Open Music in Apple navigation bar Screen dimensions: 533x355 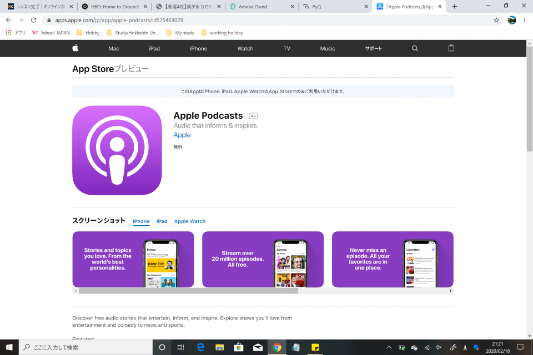[328, 49]
